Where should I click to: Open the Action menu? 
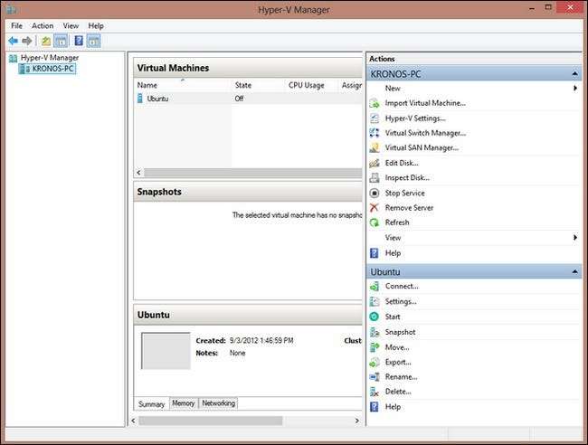pyautogui.click(x=43, y=26)
